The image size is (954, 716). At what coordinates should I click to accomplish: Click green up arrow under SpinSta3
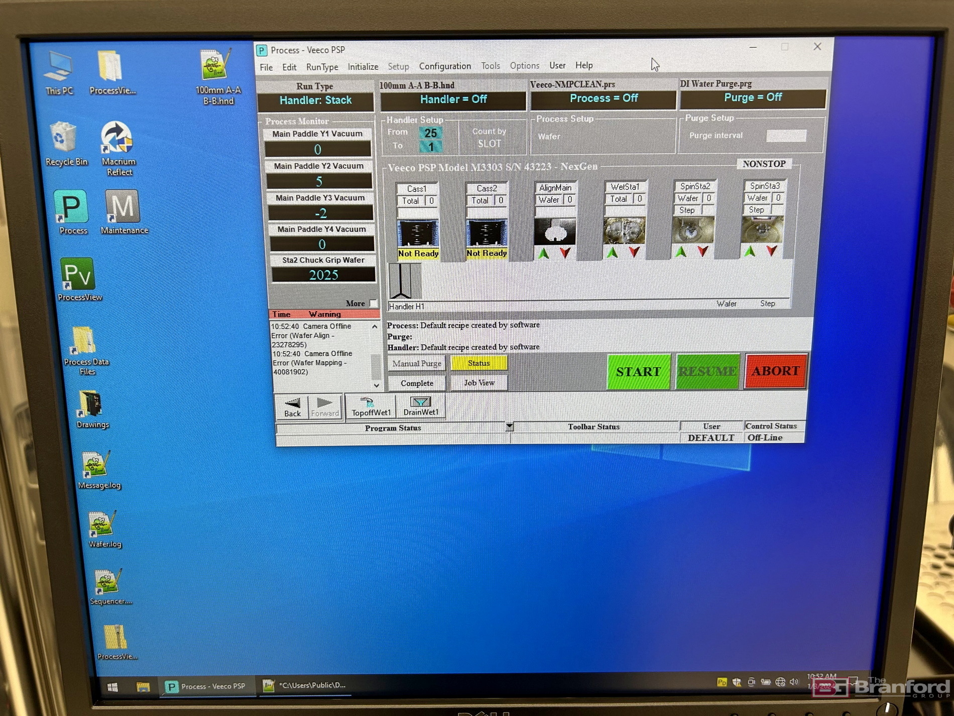pos(750,251)
